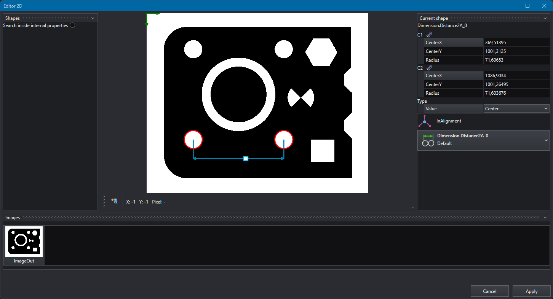Click the C1 CenterX value 369,51395

(x=516, y=43)
